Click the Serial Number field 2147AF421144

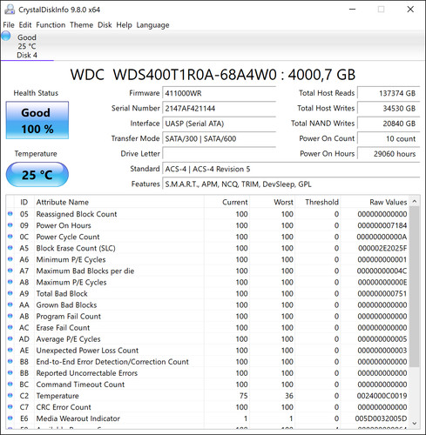click(x=219, y=109)
